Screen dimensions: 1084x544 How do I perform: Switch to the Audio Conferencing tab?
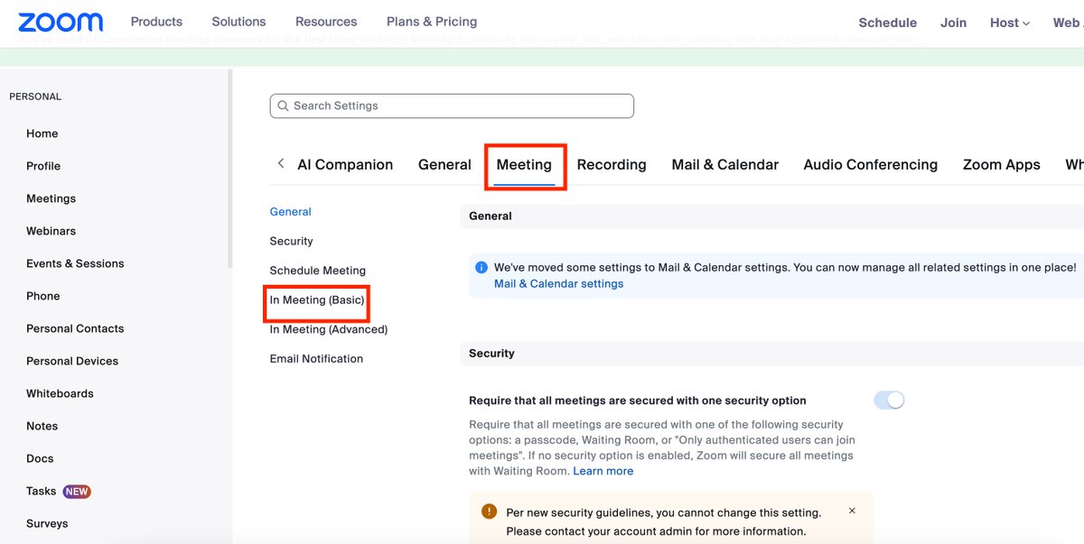click(x=869, y=164)
